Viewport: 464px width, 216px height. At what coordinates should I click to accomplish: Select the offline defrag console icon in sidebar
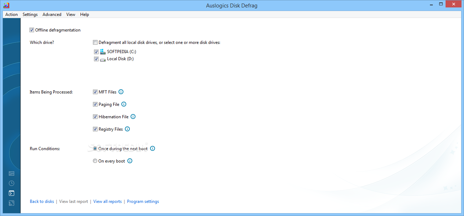click(11, 193)
